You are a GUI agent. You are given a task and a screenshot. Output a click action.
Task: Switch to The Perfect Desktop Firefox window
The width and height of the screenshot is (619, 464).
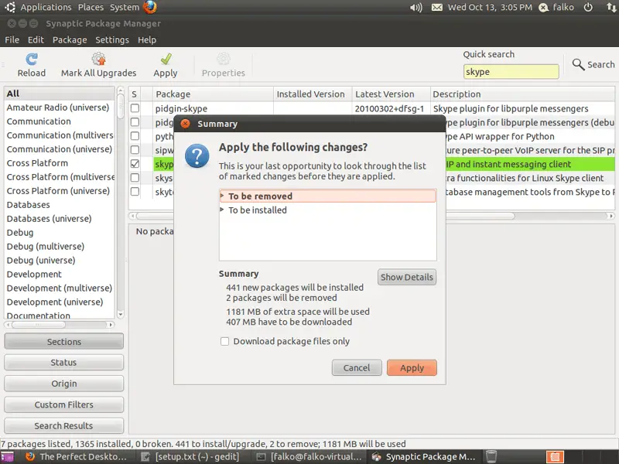point(76,457)
